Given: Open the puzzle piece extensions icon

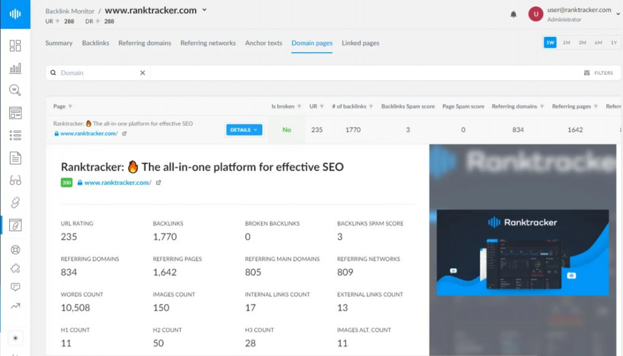Looking at the screenshot, I should (15, 268).
